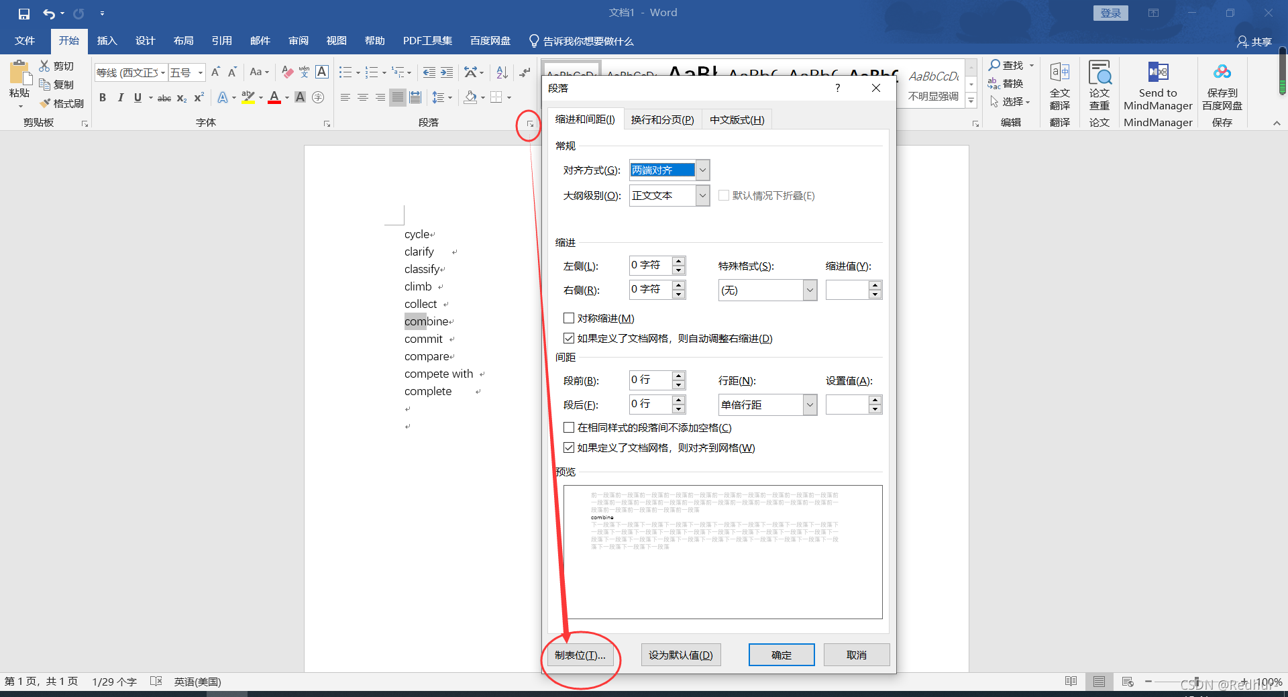Image resolution: width=1288 pixels, height=697 pixels.
Task: Click the Paste icon in clipboard group
Action: [x=19, y=72]
